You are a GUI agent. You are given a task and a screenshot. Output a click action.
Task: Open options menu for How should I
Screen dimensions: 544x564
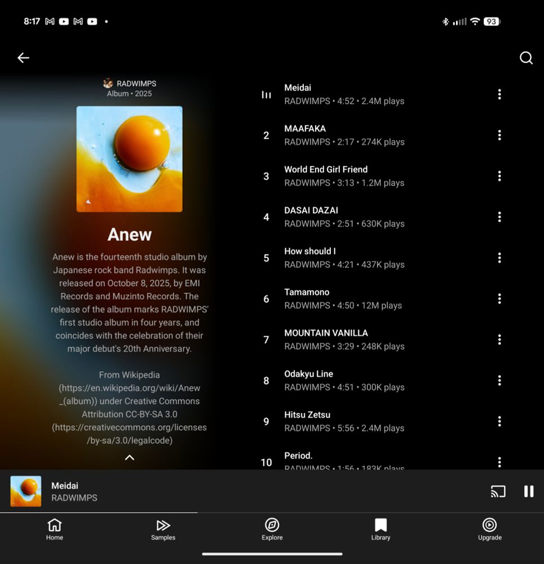click(499, 258)
